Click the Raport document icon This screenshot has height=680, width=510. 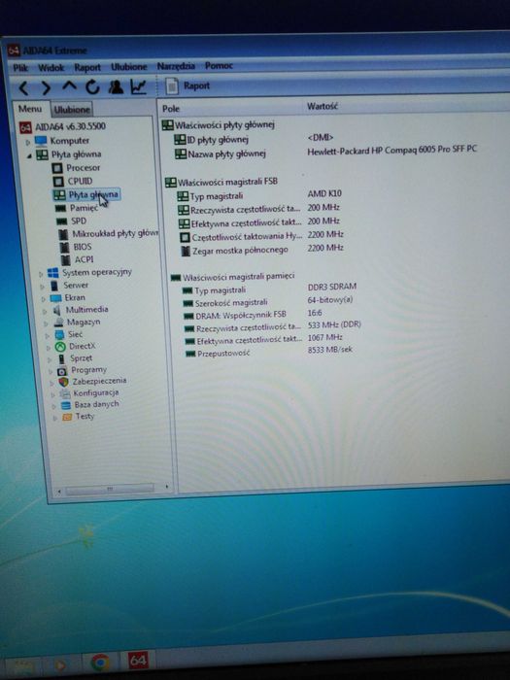pyautogui.click(x=172, y=85)
